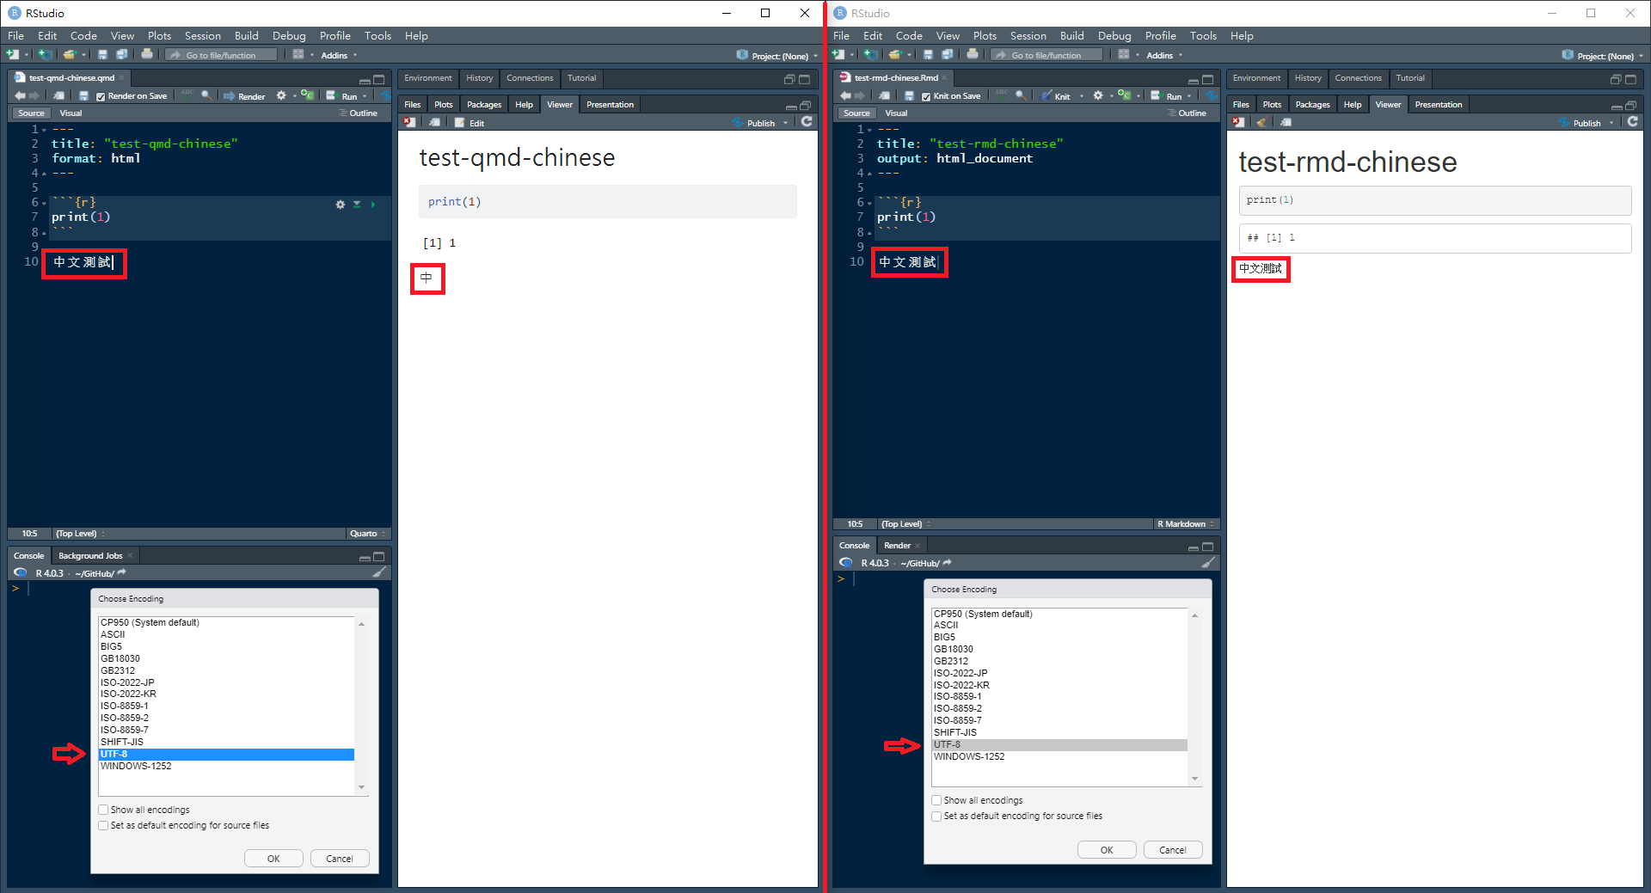This screenshot has width=1651, height=893.
Task: Open Knit options dropdown arrow
Action: point(1082,96)
